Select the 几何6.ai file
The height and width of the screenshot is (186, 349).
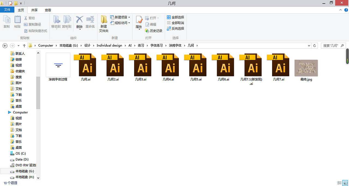tap(223, 67)
